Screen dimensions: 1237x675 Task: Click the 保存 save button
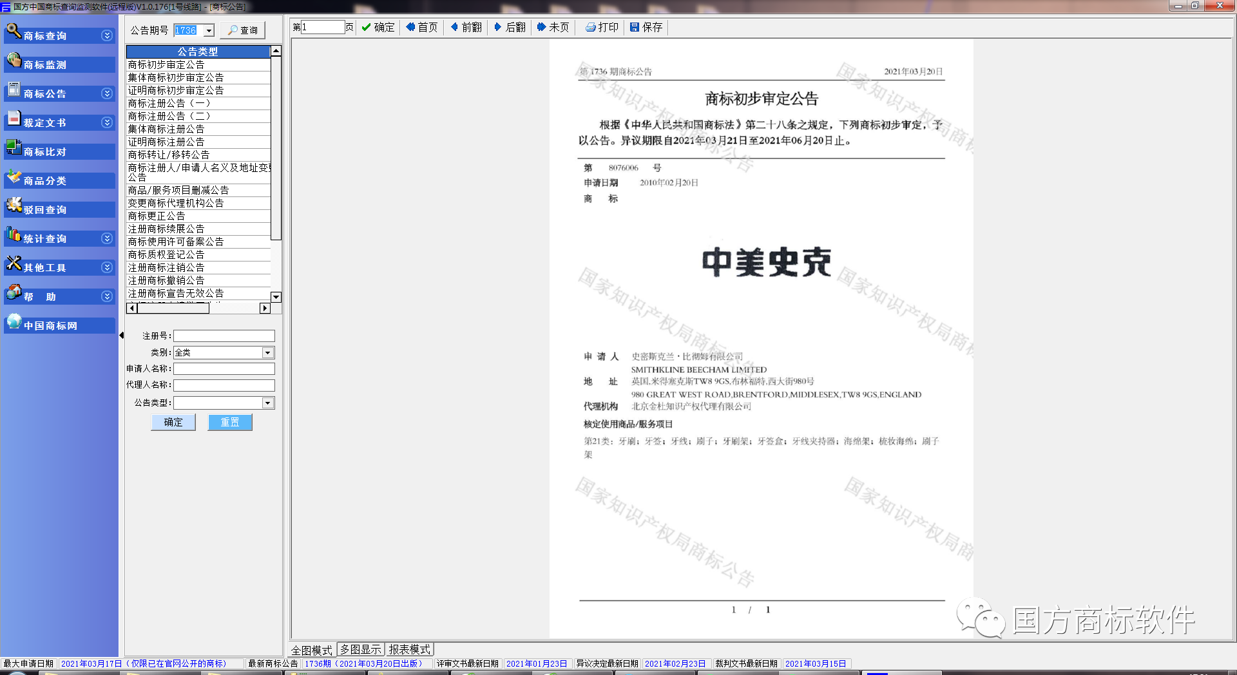[x=646, y=27]
